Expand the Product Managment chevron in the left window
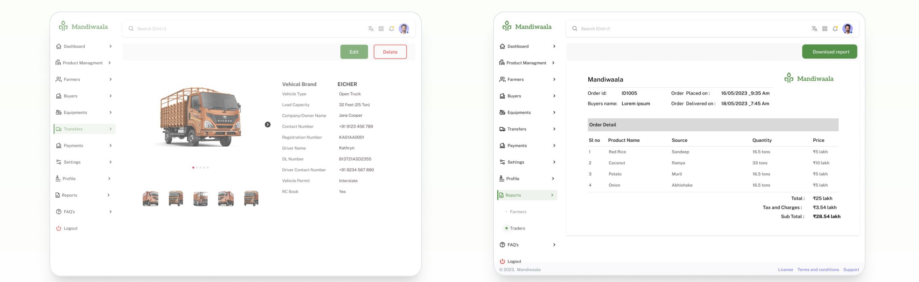This screenshot has height=282, width=919. 110,63
